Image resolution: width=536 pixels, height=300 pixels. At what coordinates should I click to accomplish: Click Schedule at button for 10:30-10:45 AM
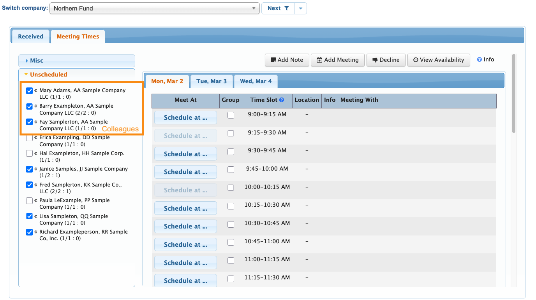click(x=185, y=226)
